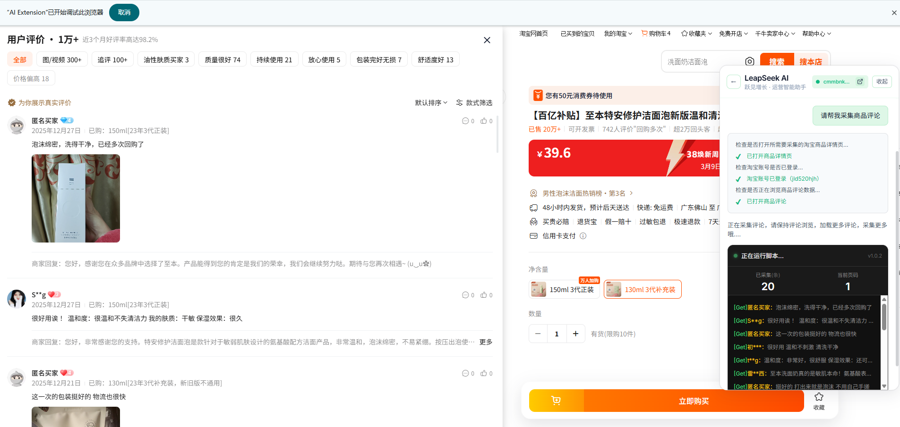
Task: Click the script log scrollbar down arrow
Action: tap(884, 386)
